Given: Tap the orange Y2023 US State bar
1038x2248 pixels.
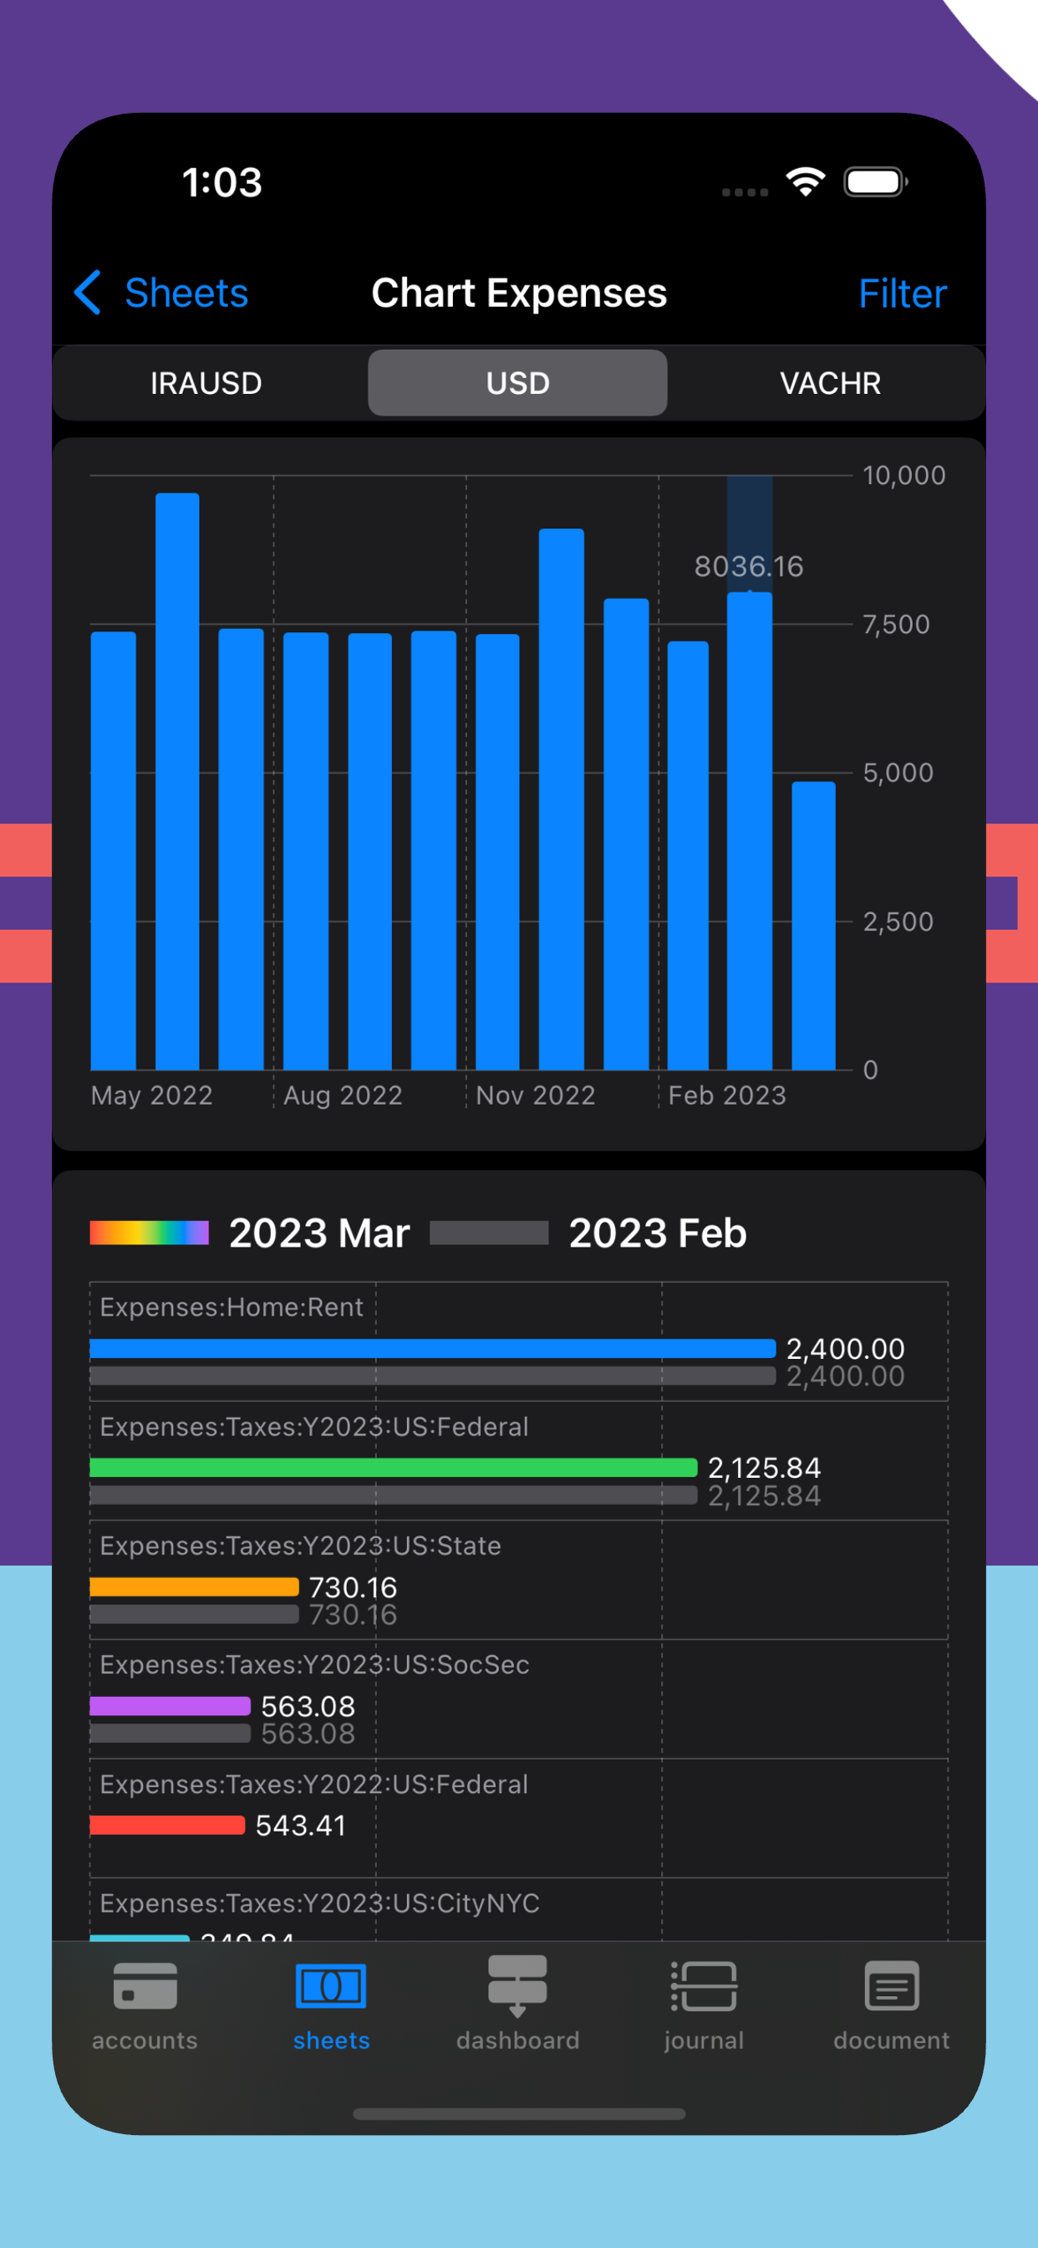Looking at the screenshot, I should pos(195,1586).
